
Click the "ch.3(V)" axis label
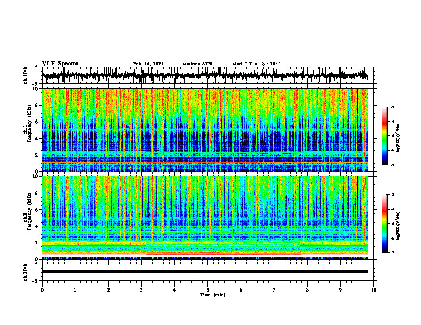26,272
